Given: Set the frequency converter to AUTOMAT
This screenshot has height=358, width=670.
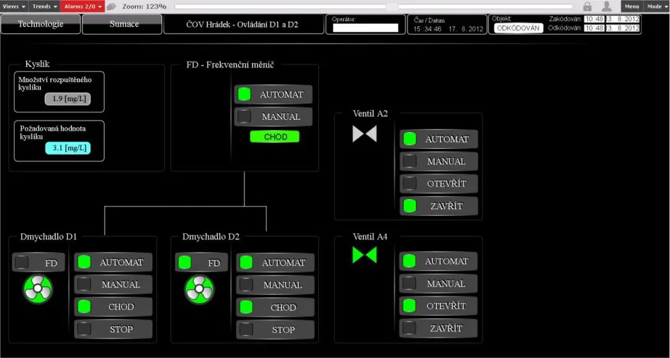Looking at the screenshot, I should click(x=274, y=94).
